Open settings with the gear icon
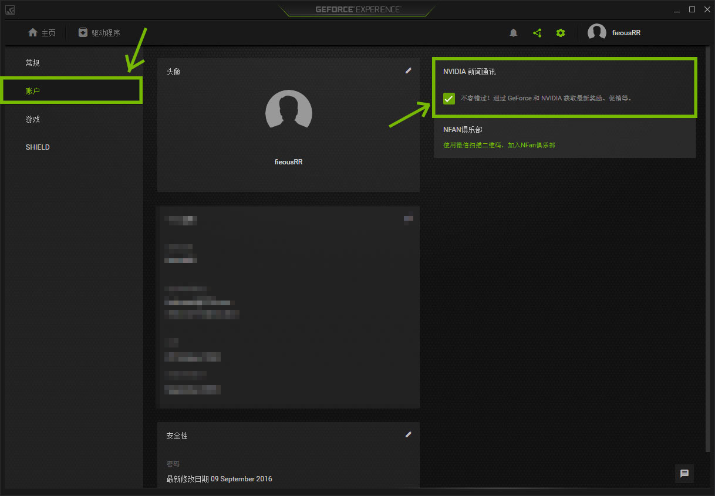 pos(561,33)
